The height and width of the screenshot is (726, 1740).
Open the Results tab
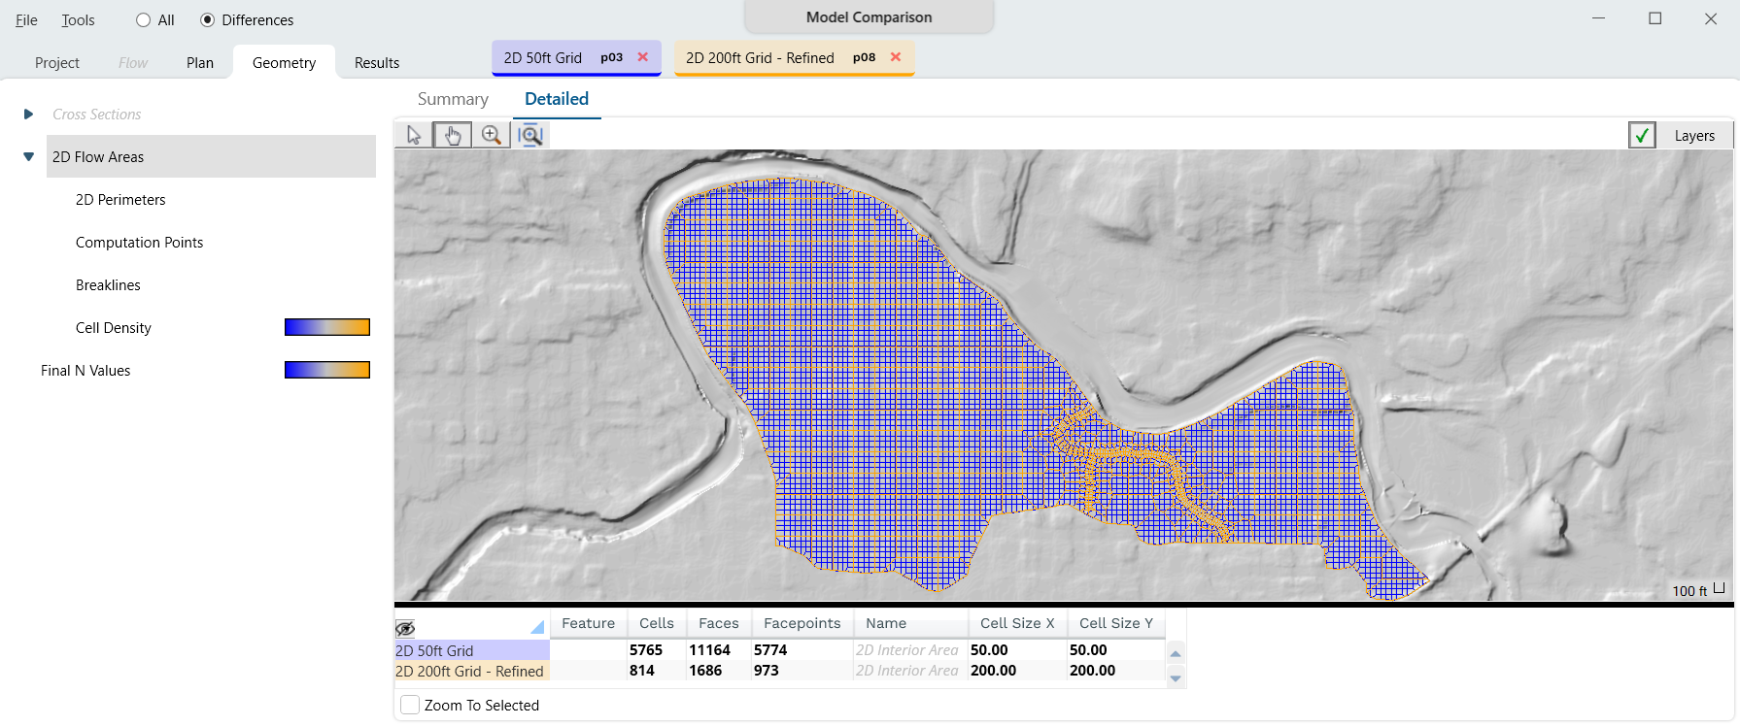point(377,63)
